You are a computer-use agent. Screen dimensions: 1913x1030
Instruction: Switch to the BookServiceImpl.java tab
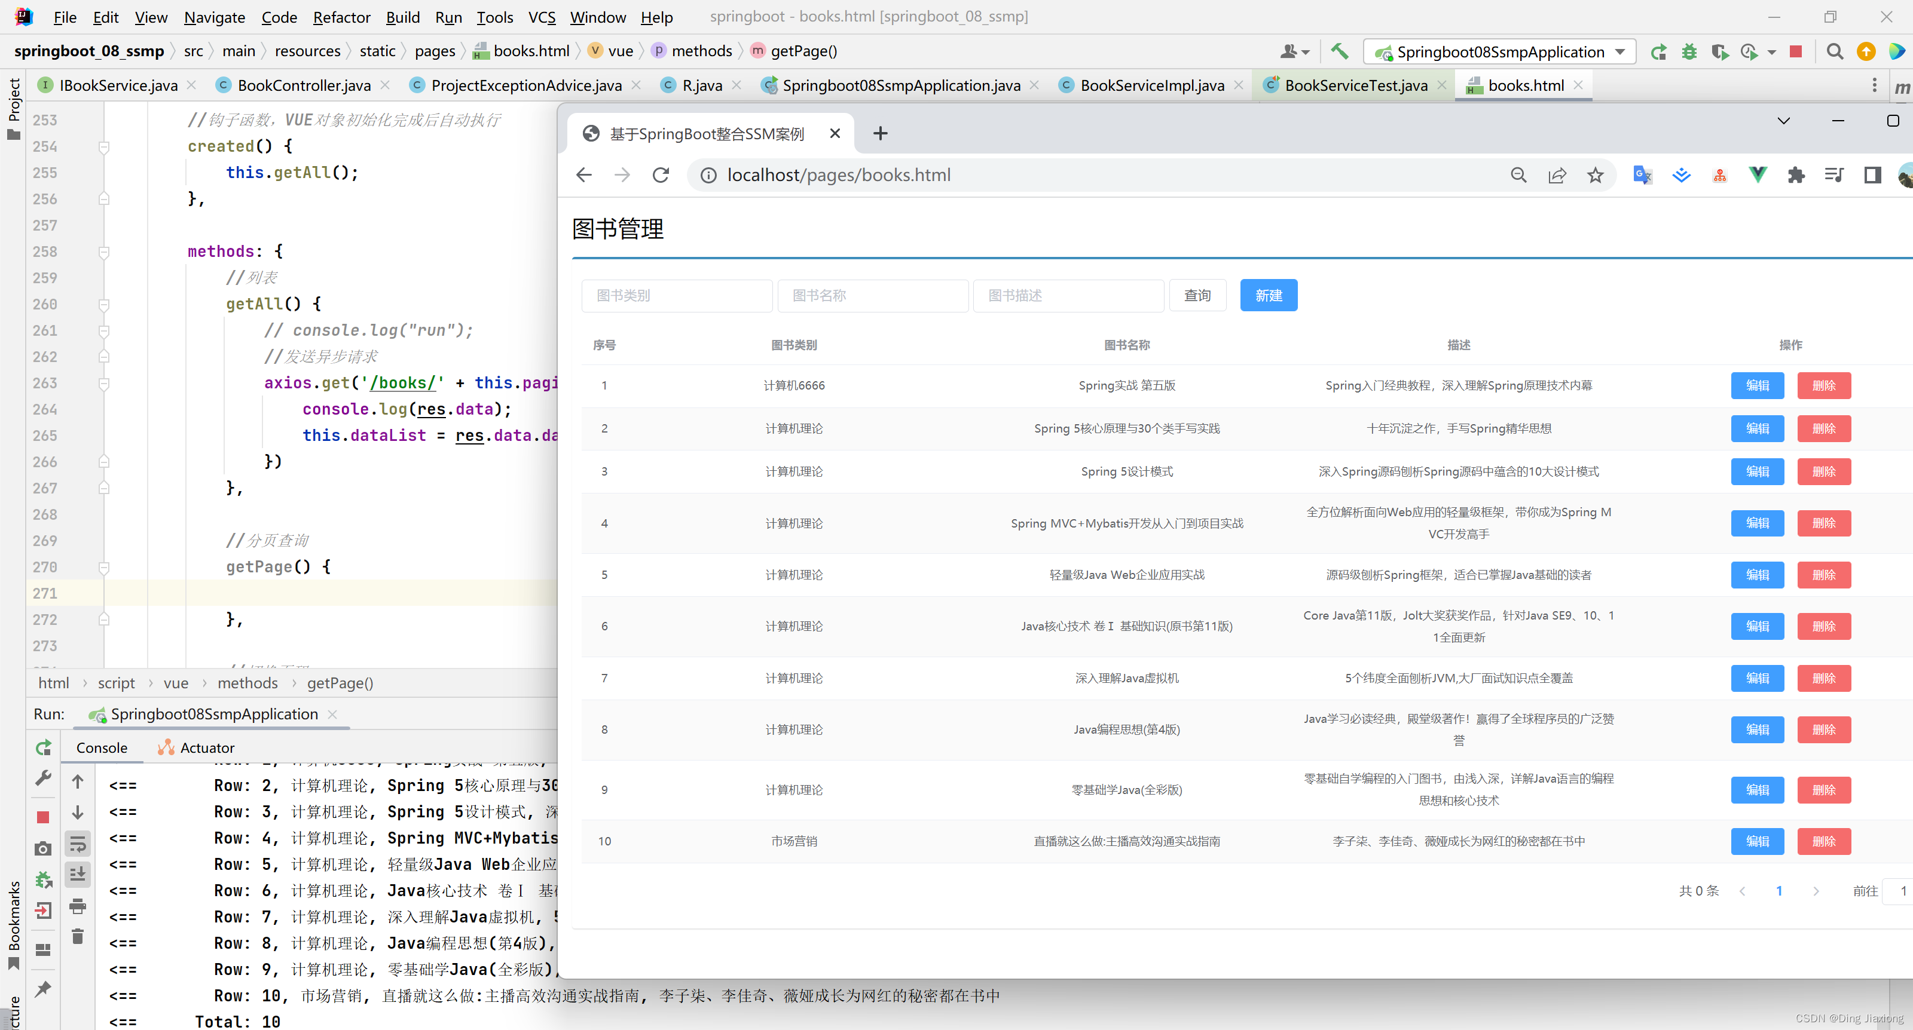pos(1151,85)
